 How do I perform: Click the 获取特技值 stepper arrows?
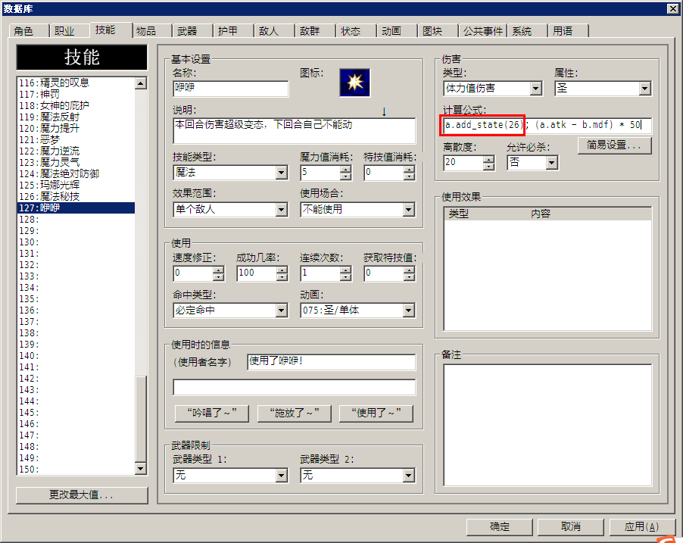(x=409, y=273)
